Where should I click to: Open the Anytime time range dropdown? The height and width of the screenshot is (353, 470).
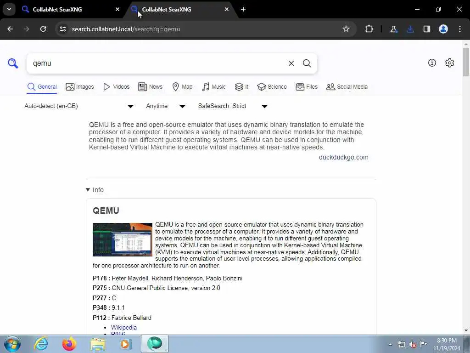[166, 106]
